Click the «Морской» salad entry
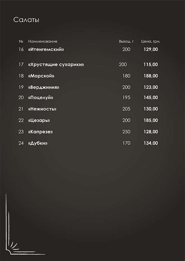Screen dimensions: 185x261 pyautogui.click(x=41, y=76)
